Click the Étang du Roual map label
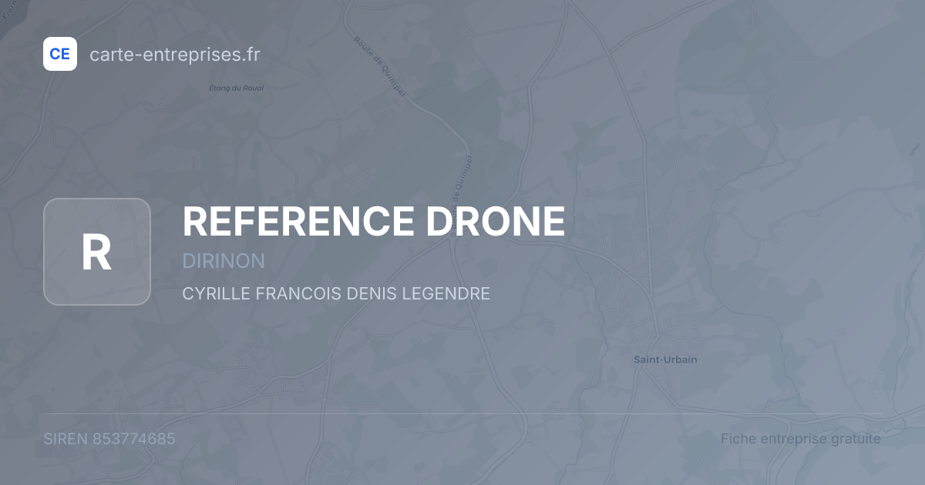925x485 pixels. 236,88
